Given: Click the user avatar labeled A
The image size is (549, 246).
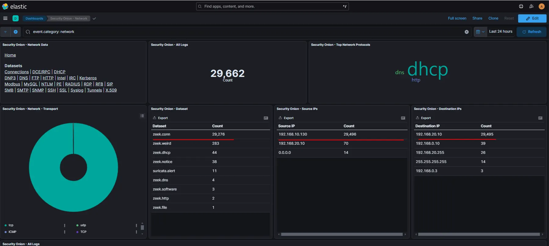Looking at the screenshot, I should tap(542, 6).
